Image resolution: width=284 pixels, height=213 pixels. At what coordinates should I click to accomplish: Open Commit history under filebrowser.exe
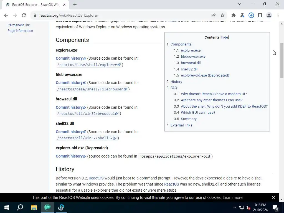coord(71,83)
